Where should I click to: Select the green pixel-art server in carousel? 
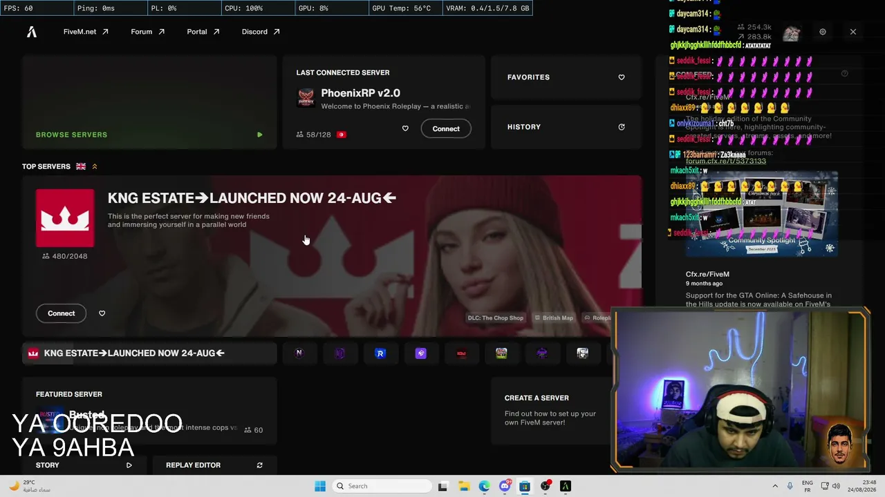coord(501,353)
